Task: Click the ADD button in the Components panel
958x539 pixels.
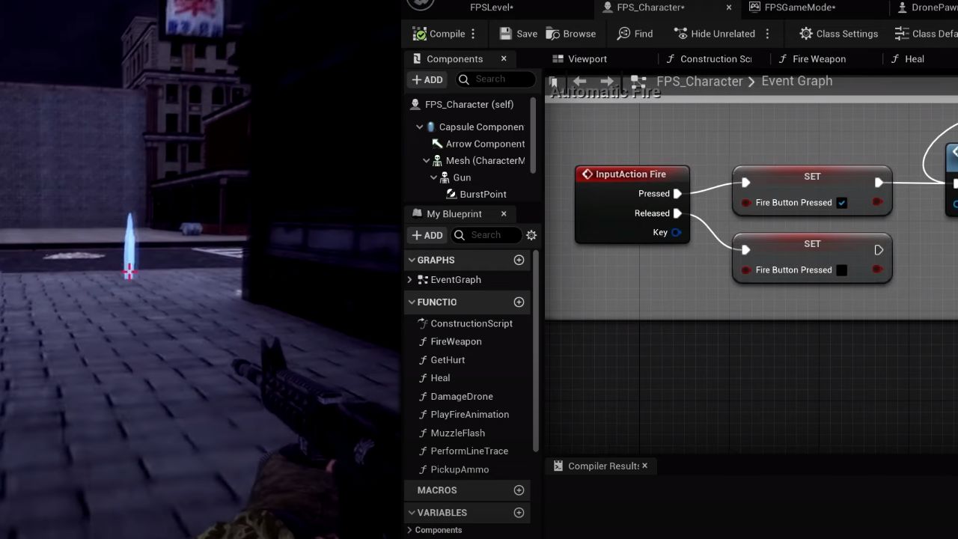Action: (x=427, y=79)
